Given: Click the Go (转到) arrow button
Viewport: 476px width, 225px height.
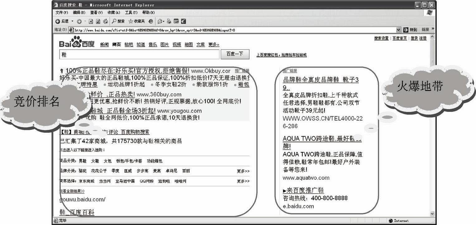Looking at the screenshot, I should 410,30.
